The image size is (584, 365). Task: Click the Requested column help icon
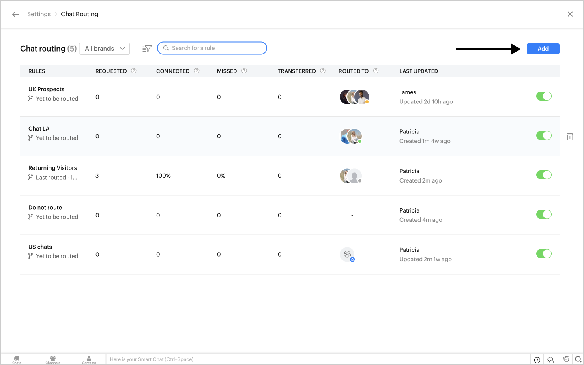pyautogui.click(x=134, y=71)
